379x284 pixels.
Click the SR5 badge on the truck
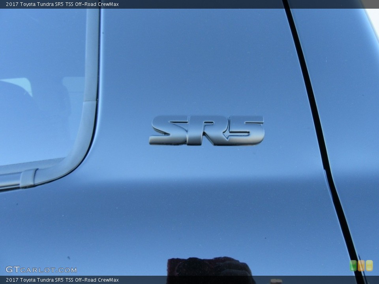pyautogui.click(x=206, y=131)
